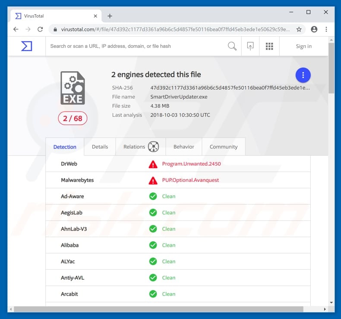Click the Sign in link

(303, 46)
